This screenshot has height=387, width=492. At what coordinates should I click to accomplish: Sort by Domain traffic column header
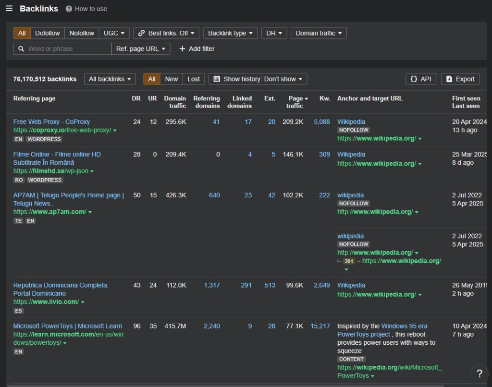[175, 102]
